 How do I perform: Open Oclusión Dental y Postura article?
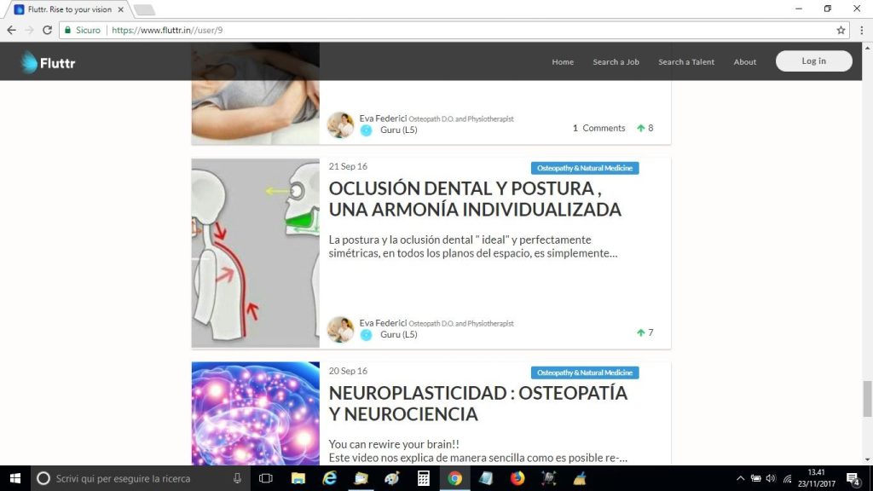coord(475,199)
